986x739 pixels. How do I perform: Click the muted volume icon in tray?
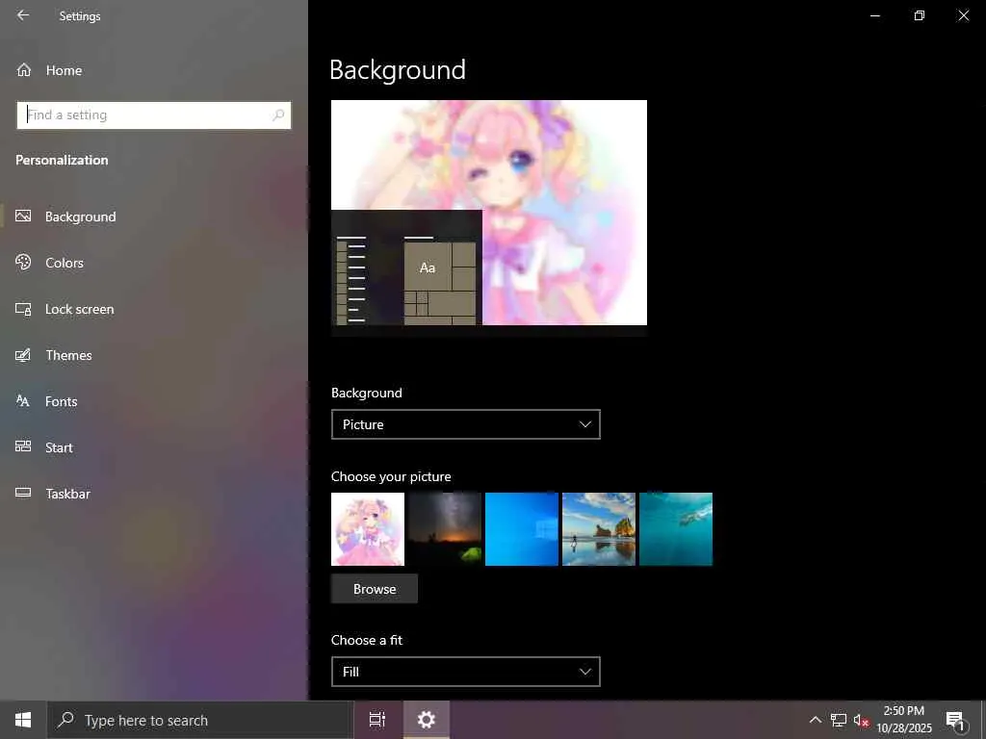click(x=861, y=721)
